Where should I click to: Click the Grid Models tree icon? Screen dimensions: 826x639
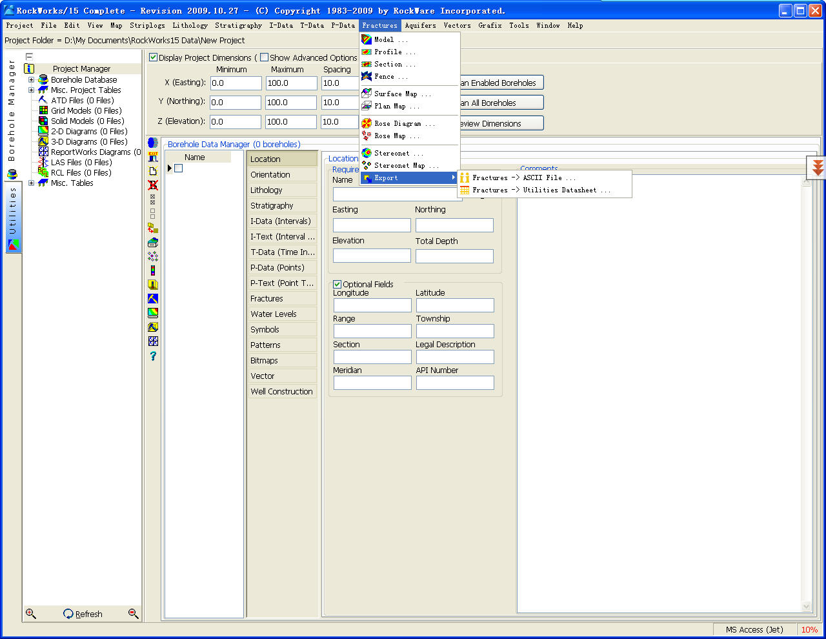43,110
